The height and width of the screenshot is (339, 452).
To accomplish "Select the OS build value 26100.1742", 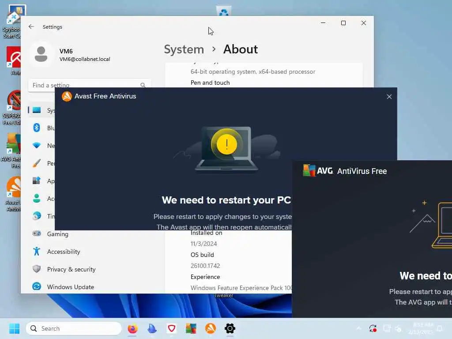I will 205,266.
